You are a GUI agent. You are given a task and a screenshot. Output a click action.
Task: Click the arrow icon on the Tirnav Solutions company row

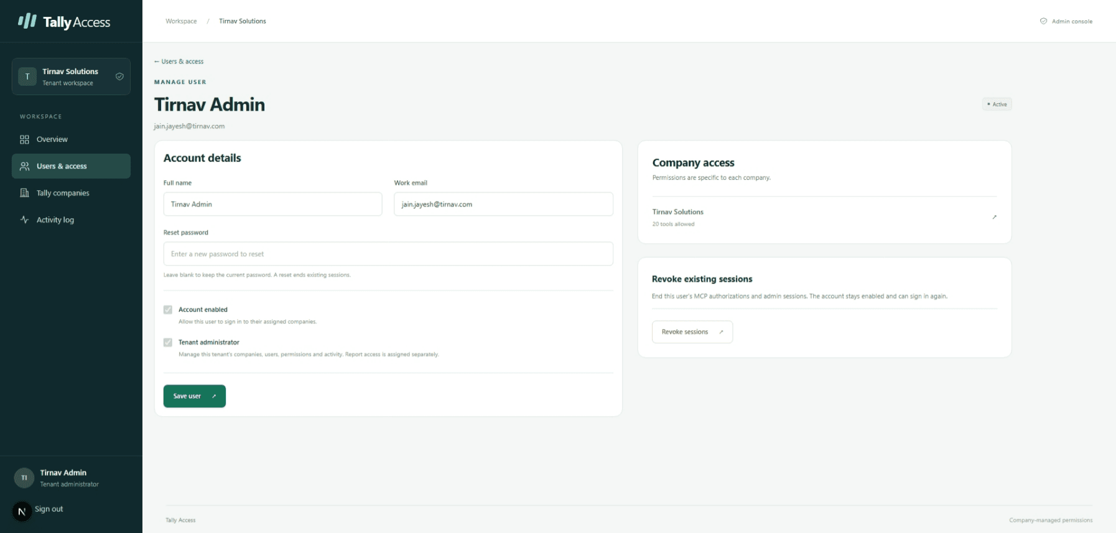994,217
